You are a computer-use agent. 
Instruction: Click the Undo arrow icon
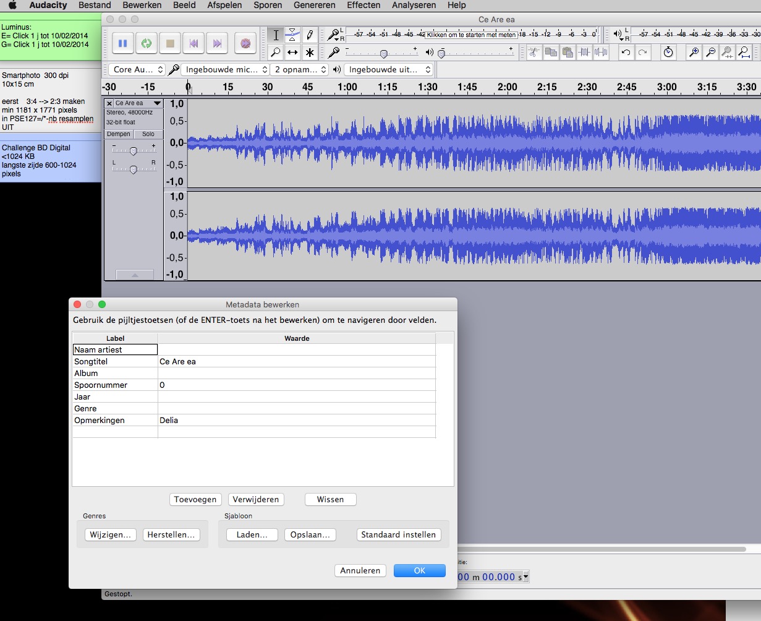click(x=626, y=53)
